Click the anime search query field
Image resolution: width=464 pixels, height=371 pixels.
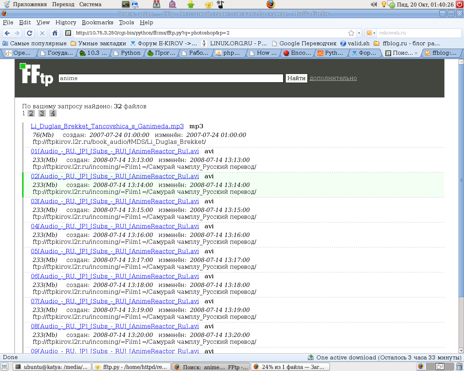point(170,78)
